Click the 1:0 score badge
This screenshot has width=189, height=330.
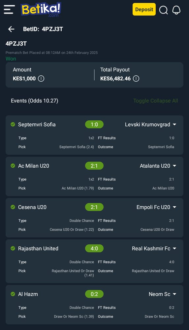(x=94, y=124)
